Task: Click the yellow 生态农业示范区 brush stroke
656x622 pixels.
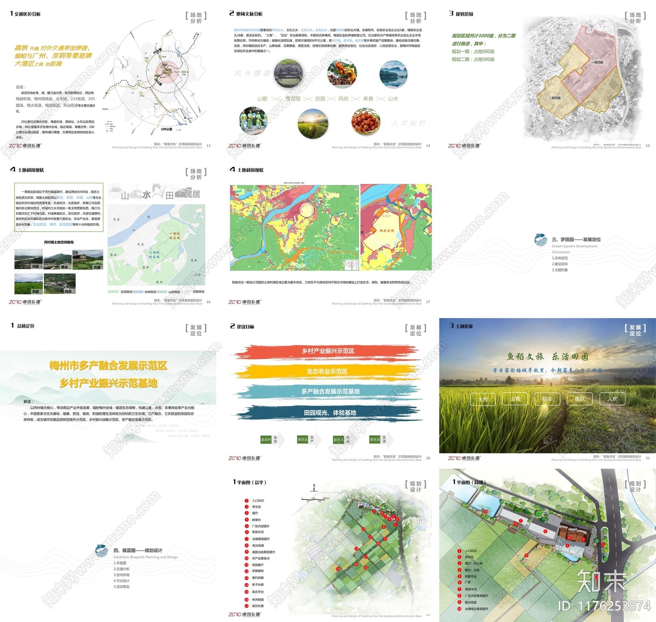Action: click(x=327, y=371)
